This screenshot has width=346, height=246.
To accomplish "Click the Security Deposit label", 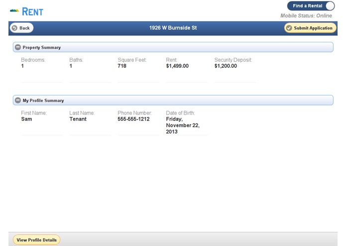I will pyautogui.click(x=233, y=60).
